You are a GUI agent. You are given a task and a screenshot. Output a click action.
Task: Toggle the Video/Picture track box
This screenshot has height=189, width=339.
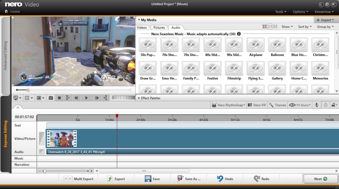coord(42,138)
